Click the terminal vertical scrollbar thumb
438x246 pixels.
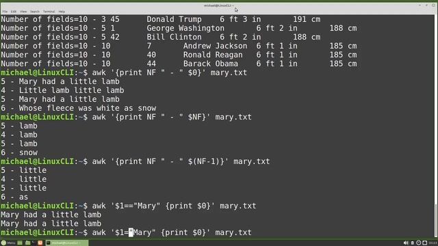coord(435,219)
